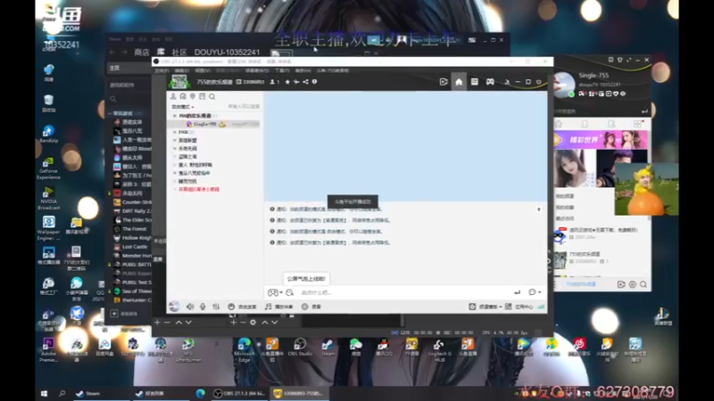Click the live video icon at YY panel bottom
The image size is (714, 401).
[x=621, y=284]
